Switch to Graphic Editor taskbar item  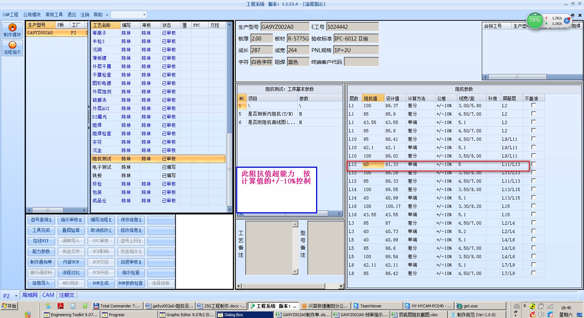click(x=187, y=314)
